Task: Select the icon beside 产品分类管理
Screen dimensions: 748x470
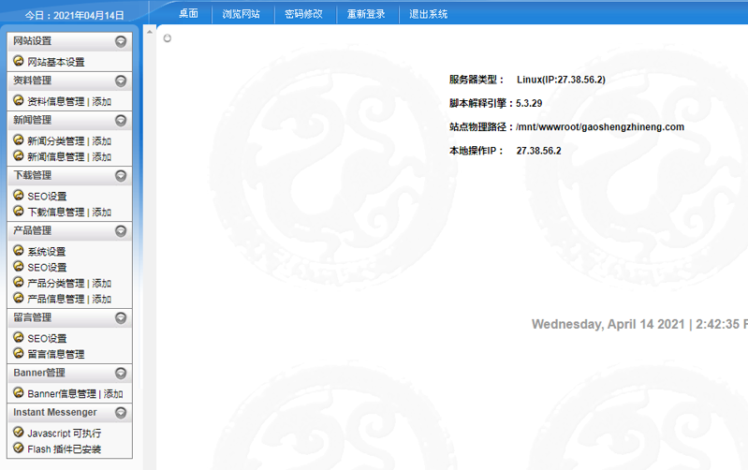Action: (19, 283)
